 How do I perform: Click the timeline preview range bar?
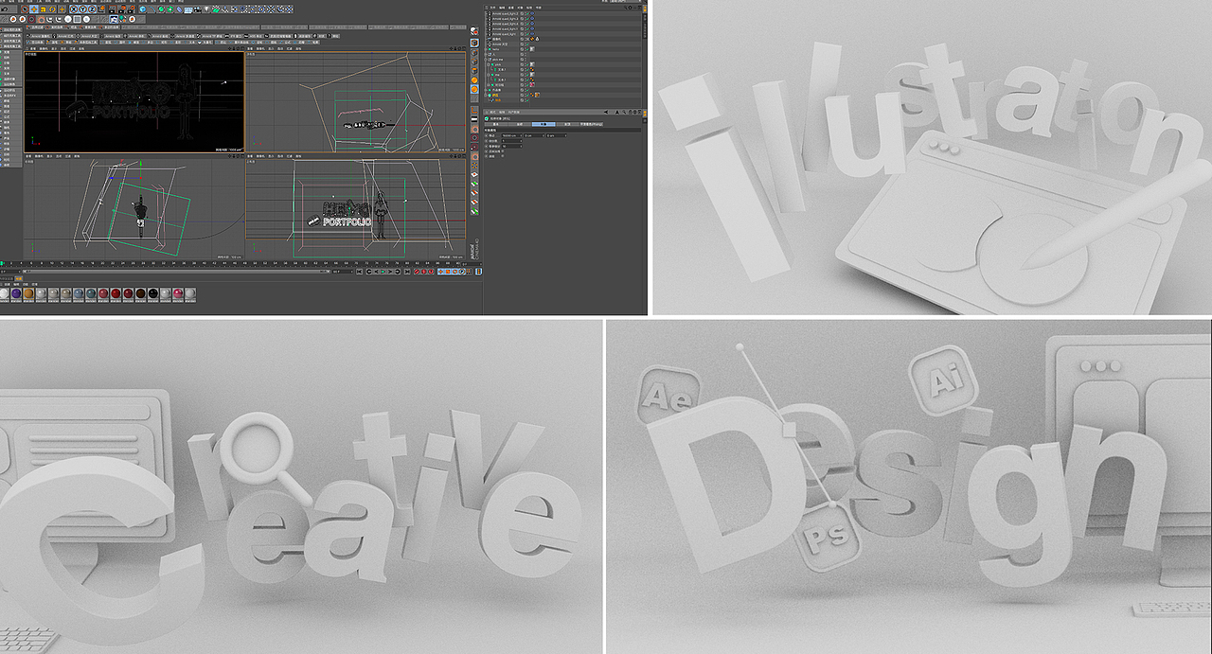point(175,272)
